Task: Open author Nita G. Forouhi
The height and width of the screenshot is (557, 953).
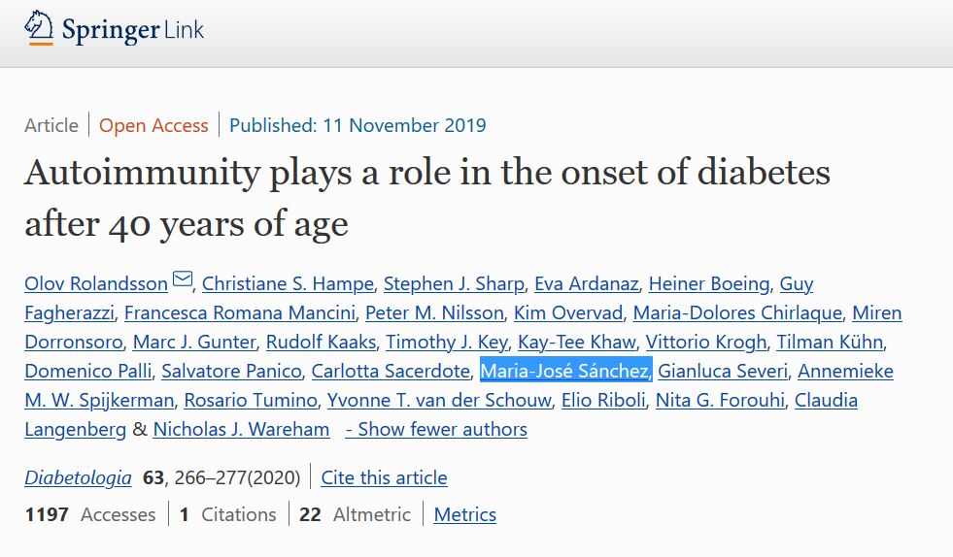Action: (720, 401)
